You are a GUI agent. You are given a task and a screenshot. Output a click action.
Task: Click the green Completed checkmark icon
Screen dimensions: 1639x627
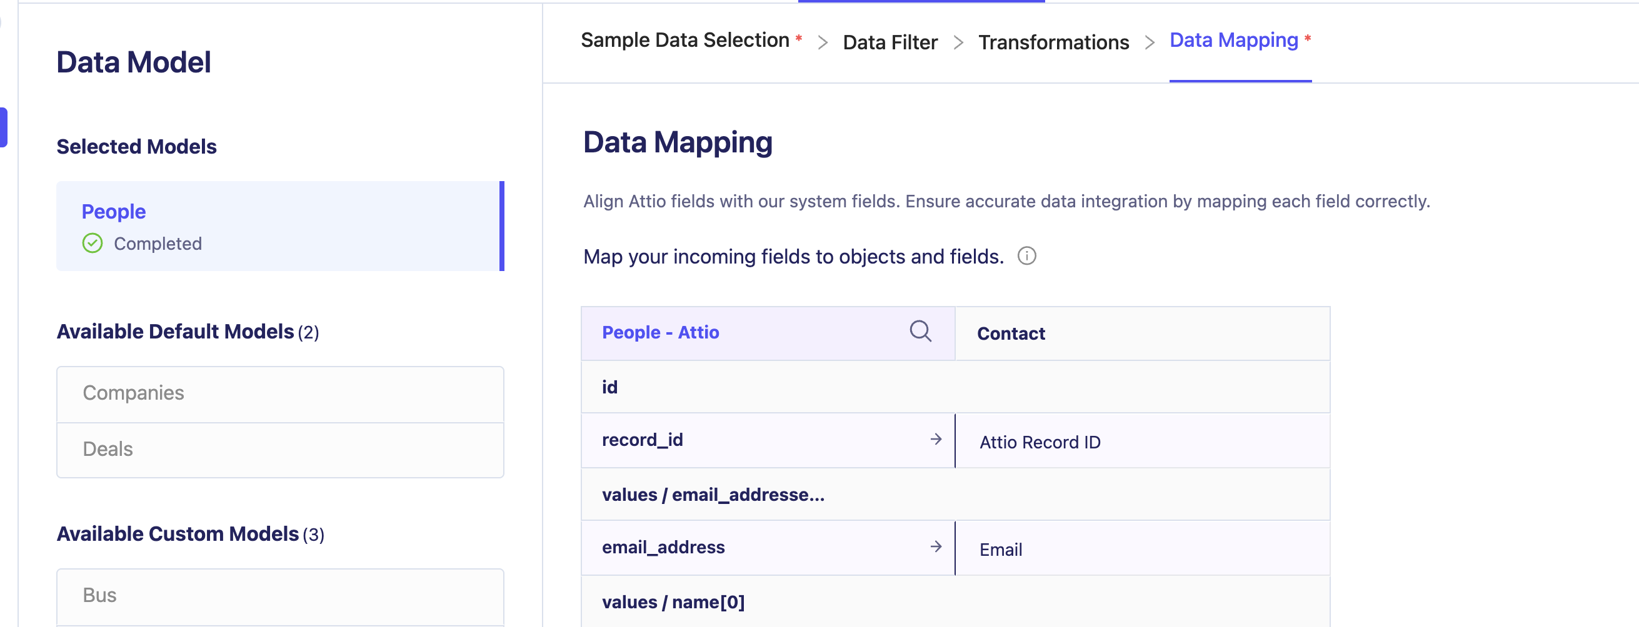tap(93, 244)
